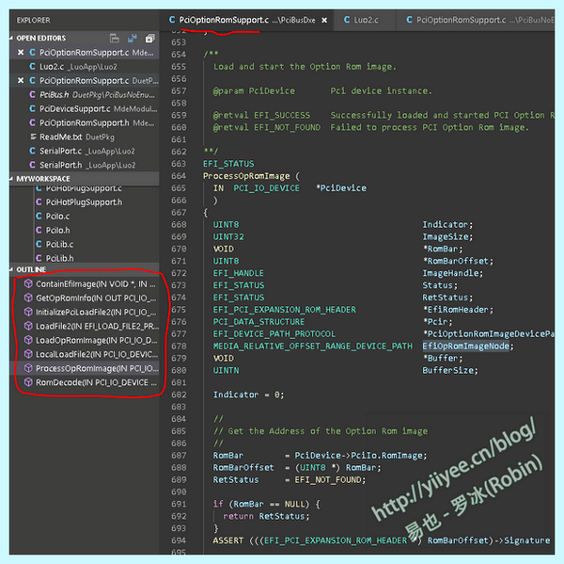Collapse the MYWORKSPACE section

[11, 179]
